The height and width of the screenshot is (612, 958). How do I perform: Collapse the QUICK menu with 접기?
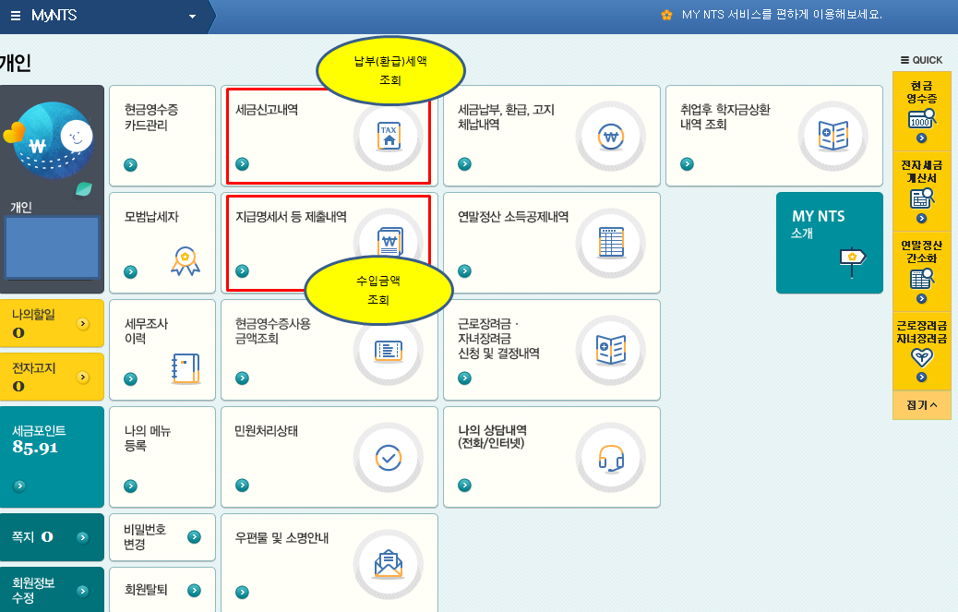(x=921, y=404)
